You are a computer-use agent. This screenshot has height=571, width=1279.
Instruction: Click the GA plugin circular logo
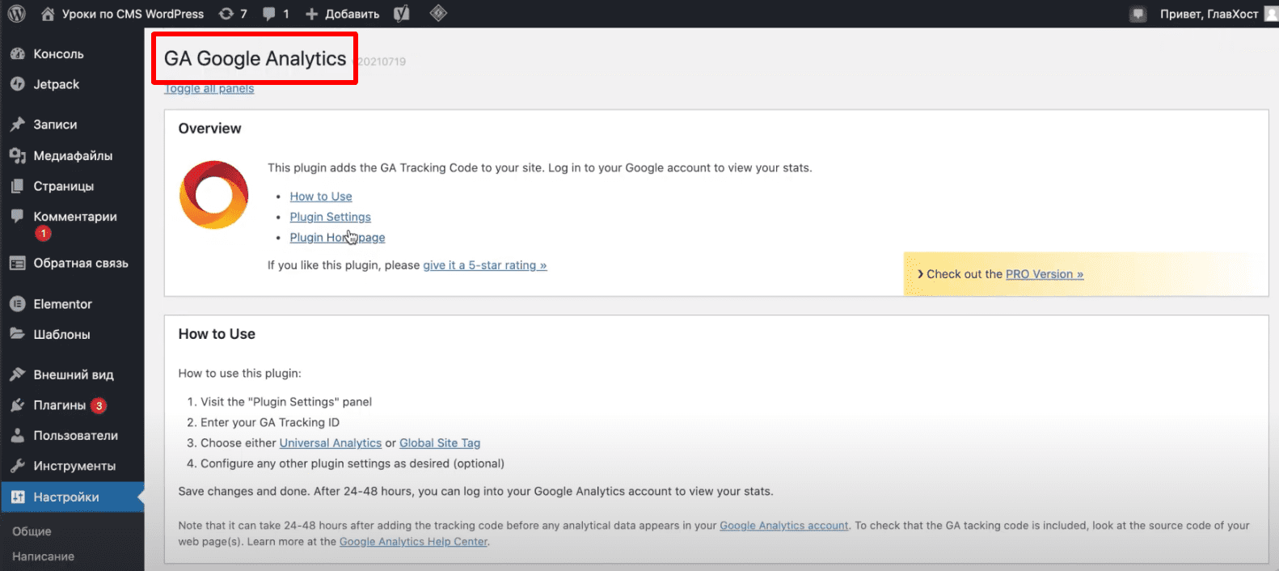point(213,195)
